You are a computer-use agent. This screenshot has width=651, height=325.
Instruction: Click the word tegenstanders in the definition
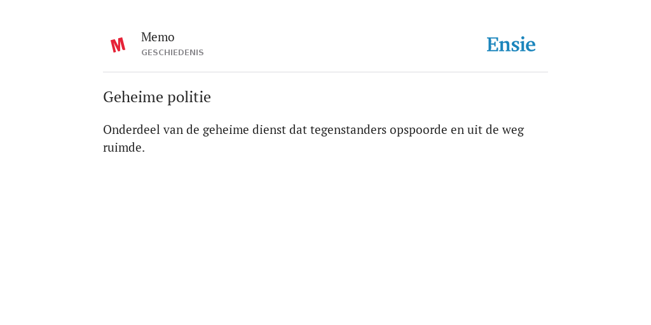(x=348, y=130)
